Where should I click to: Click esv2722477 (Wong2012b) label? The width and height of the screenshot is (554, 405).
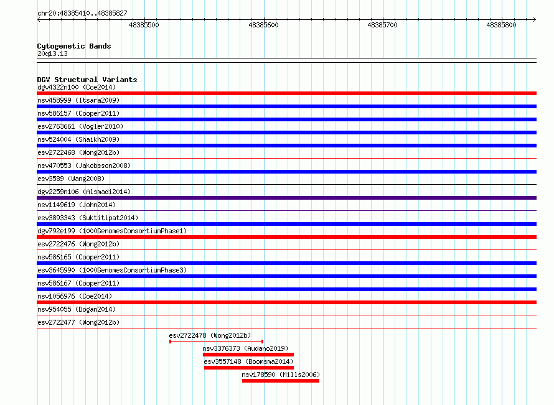[78, 322]
